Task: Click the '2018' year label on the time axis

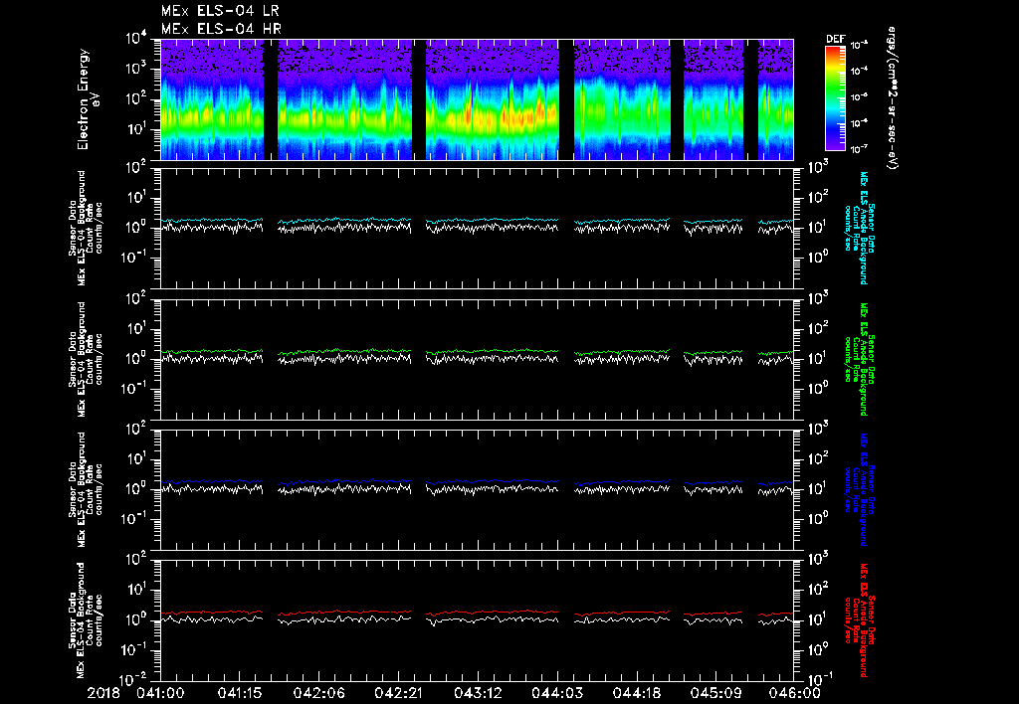Action: [103, 694]
